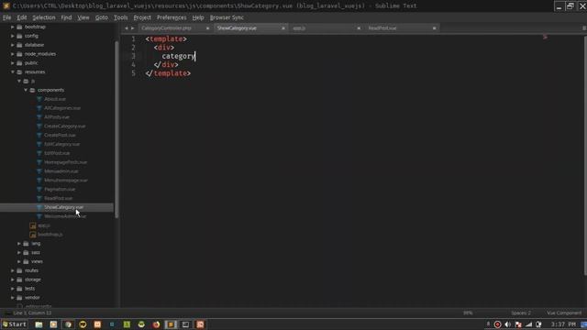
Task: Open WelcomeAdmin.vue in the sidebar
Action: tap(65, 216)
